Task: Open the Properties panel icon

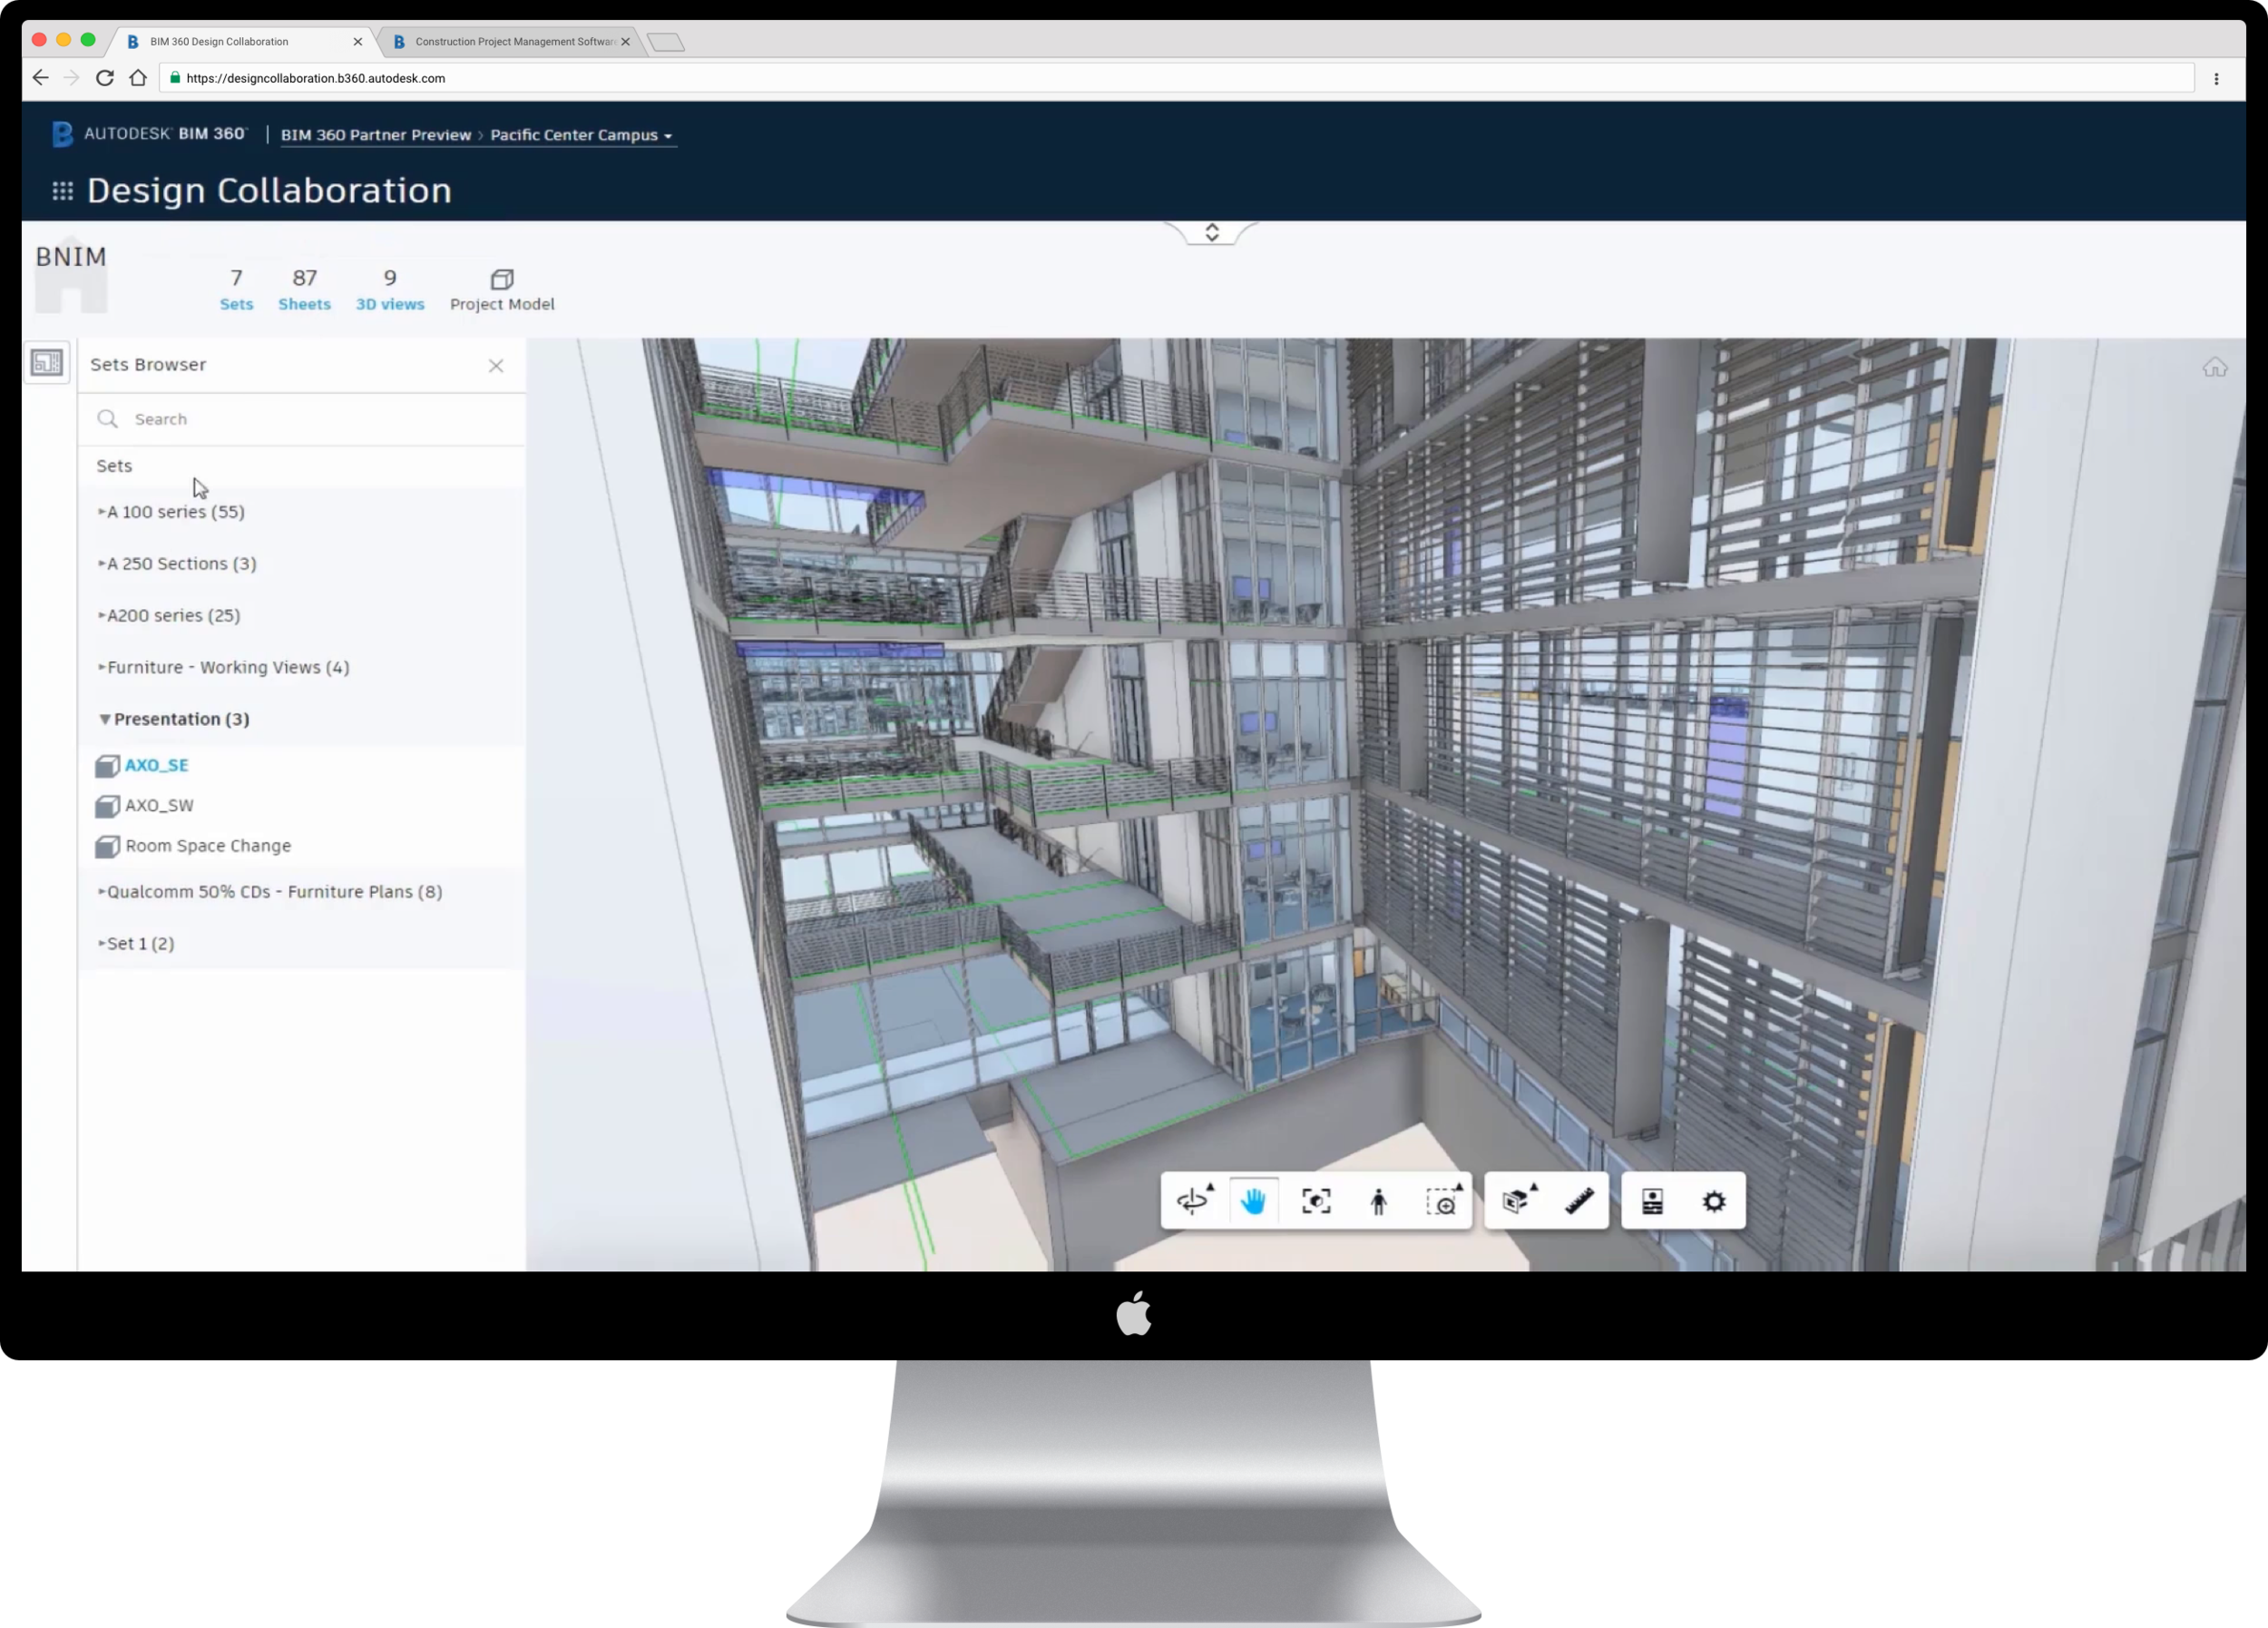Action: (x=1652, y=1200)
